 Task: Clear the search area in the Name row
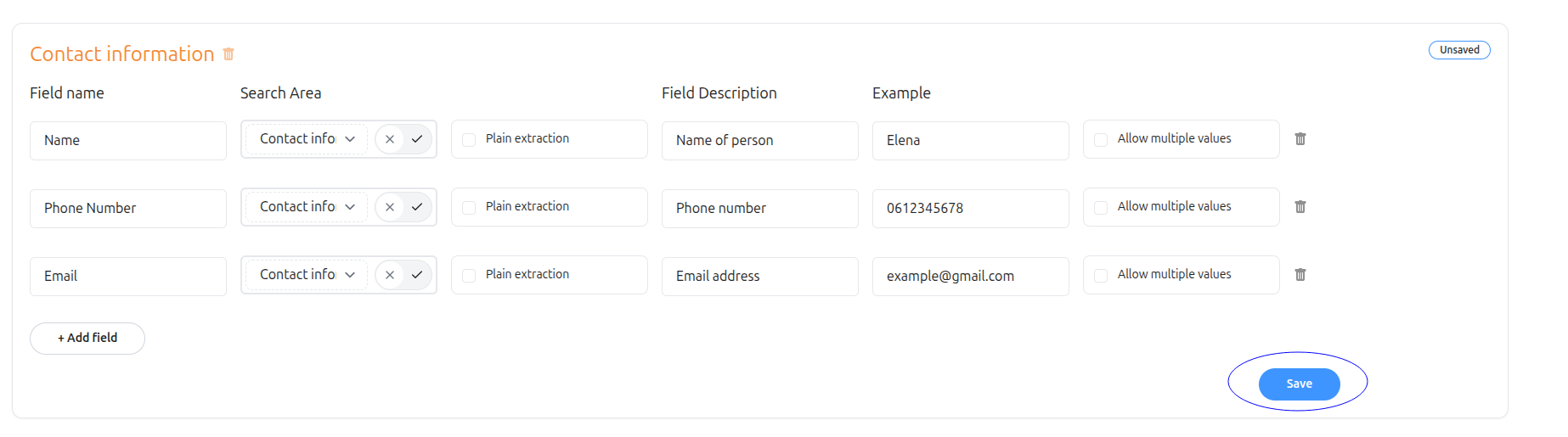pos(390,139)
